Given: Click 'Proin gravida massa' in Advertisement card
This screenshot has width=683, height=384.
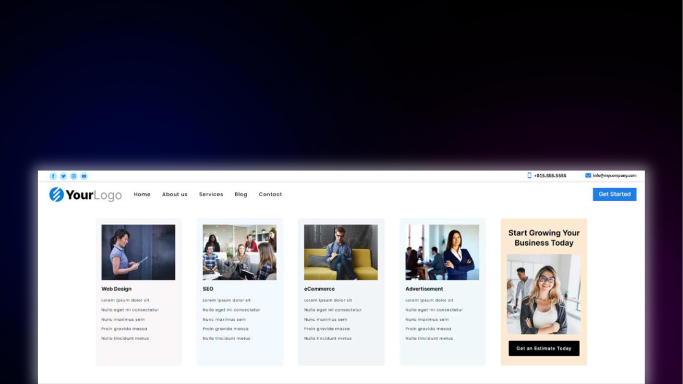Looking at the screenshot, I should [x=428, y=329].
